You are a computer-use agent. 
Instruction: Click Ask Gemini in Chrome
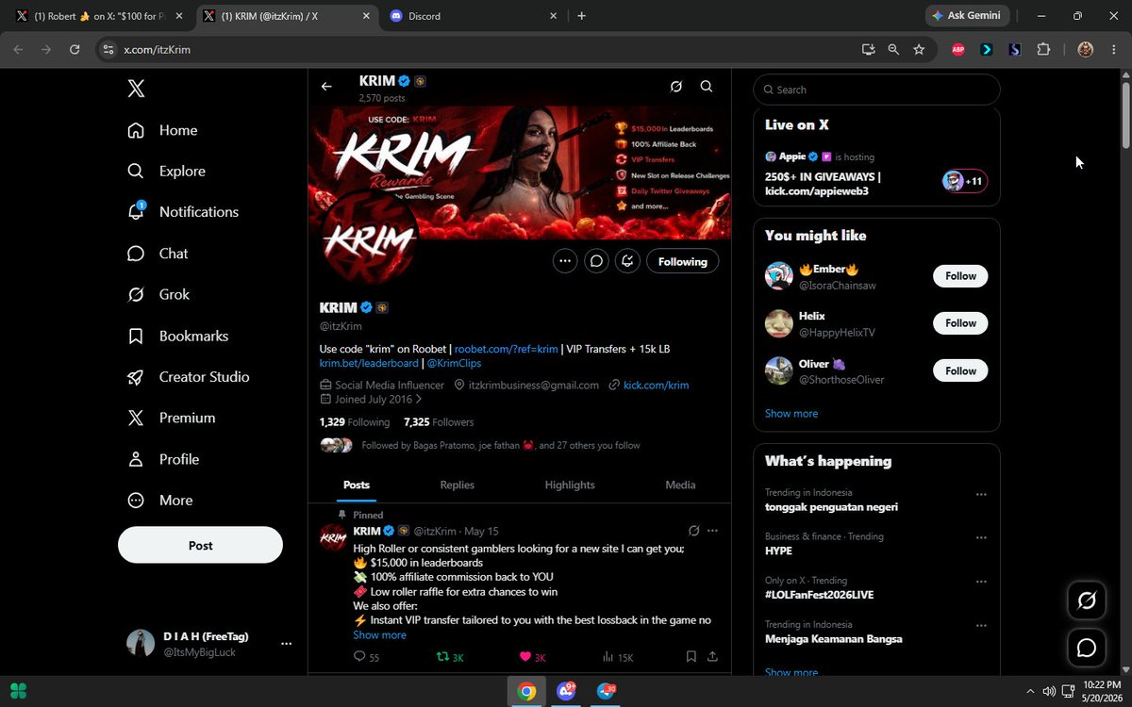pyautogui.click(x=969, y=16)
